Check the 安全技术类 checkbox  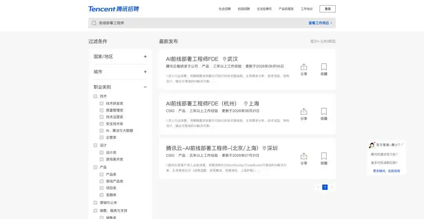[101, 124]
